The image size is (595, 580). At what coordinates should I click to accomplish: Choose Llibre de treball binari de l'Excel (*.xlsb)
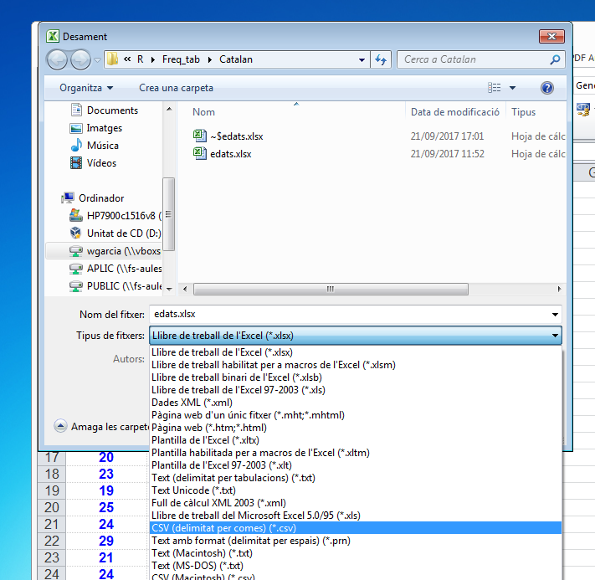point(356,377)
